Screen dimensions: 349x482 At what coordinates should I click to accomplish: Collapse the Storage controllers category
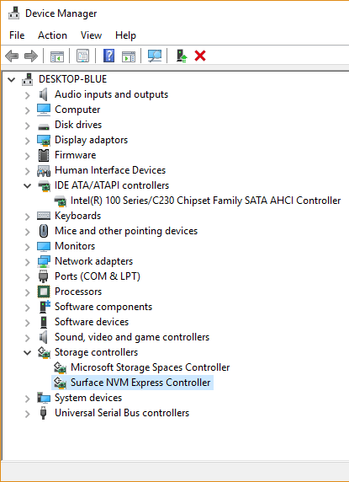(27, 352)
